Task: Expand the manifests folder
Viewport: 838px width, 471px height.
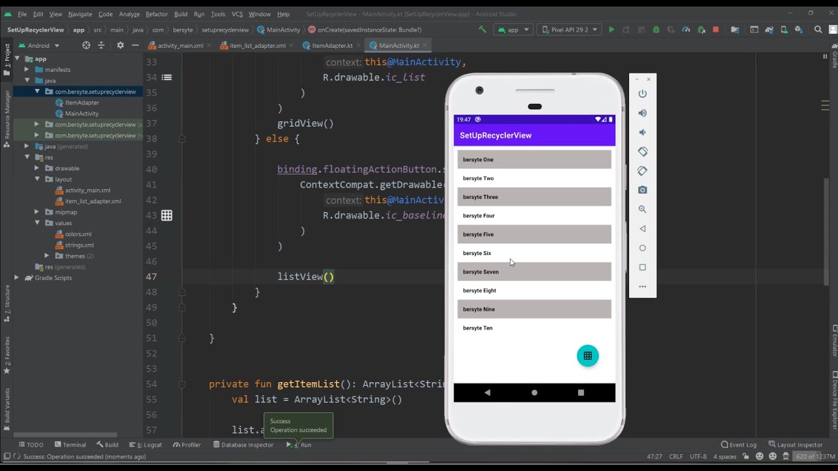Action: pos(27,69)
